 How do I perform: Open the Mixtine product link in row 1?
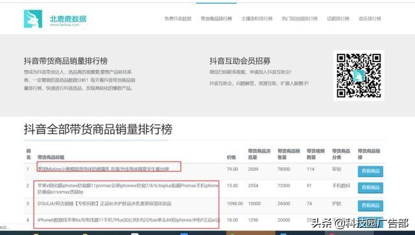coord(103,169)
